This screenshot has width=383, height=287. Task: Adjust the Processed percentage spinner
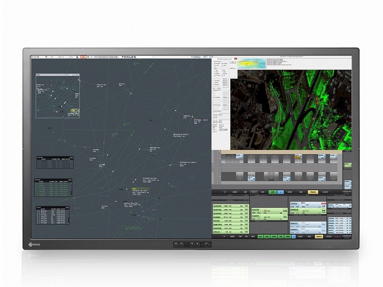222,65
